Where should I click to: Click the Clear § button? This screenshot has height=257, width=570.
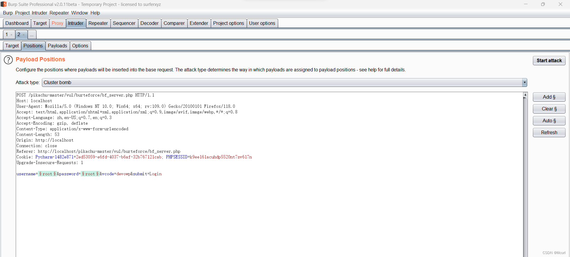(x=549, y=109)
